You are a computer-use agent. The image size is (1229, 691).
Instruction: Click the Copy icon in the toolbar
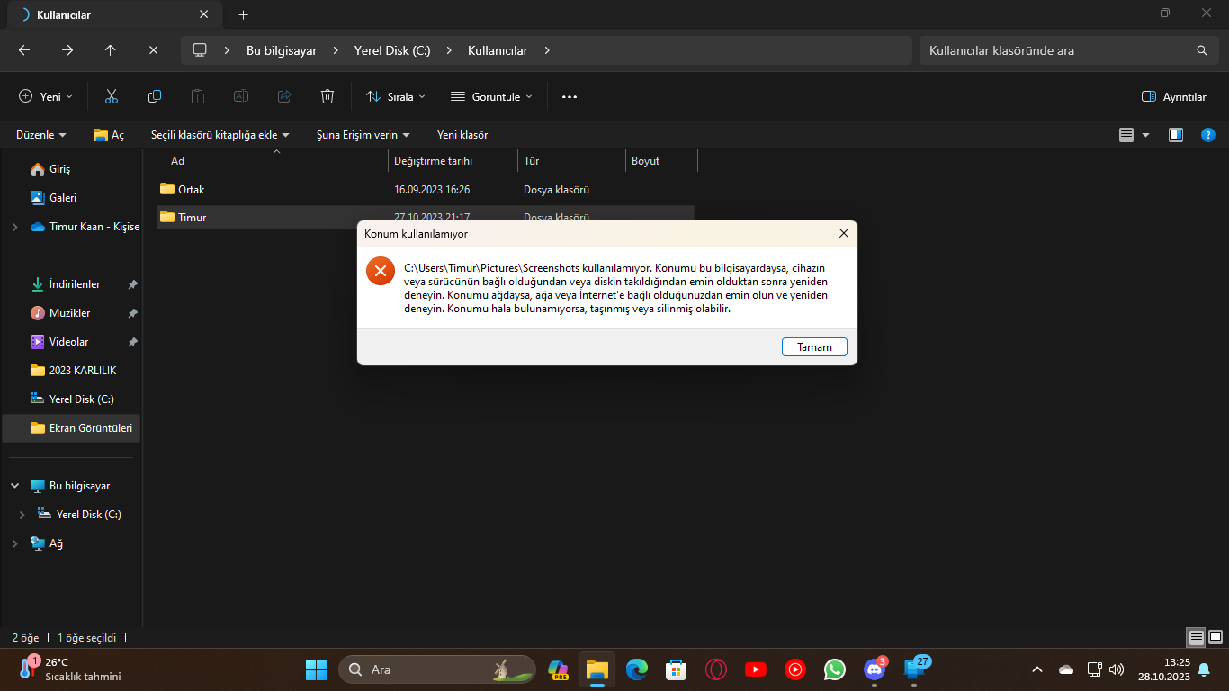point(155,96)
